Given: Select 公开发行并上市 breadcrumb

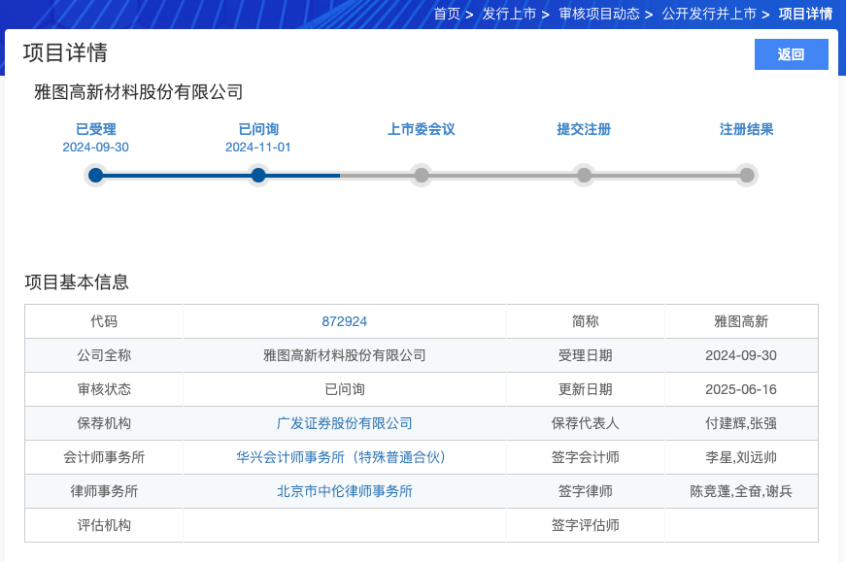Looking at the screenshot, I should point(709,14).
